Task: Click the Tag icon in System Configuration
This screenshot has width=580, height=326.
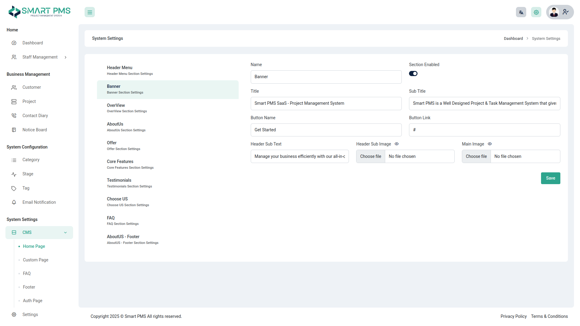Action: (14, 188)
